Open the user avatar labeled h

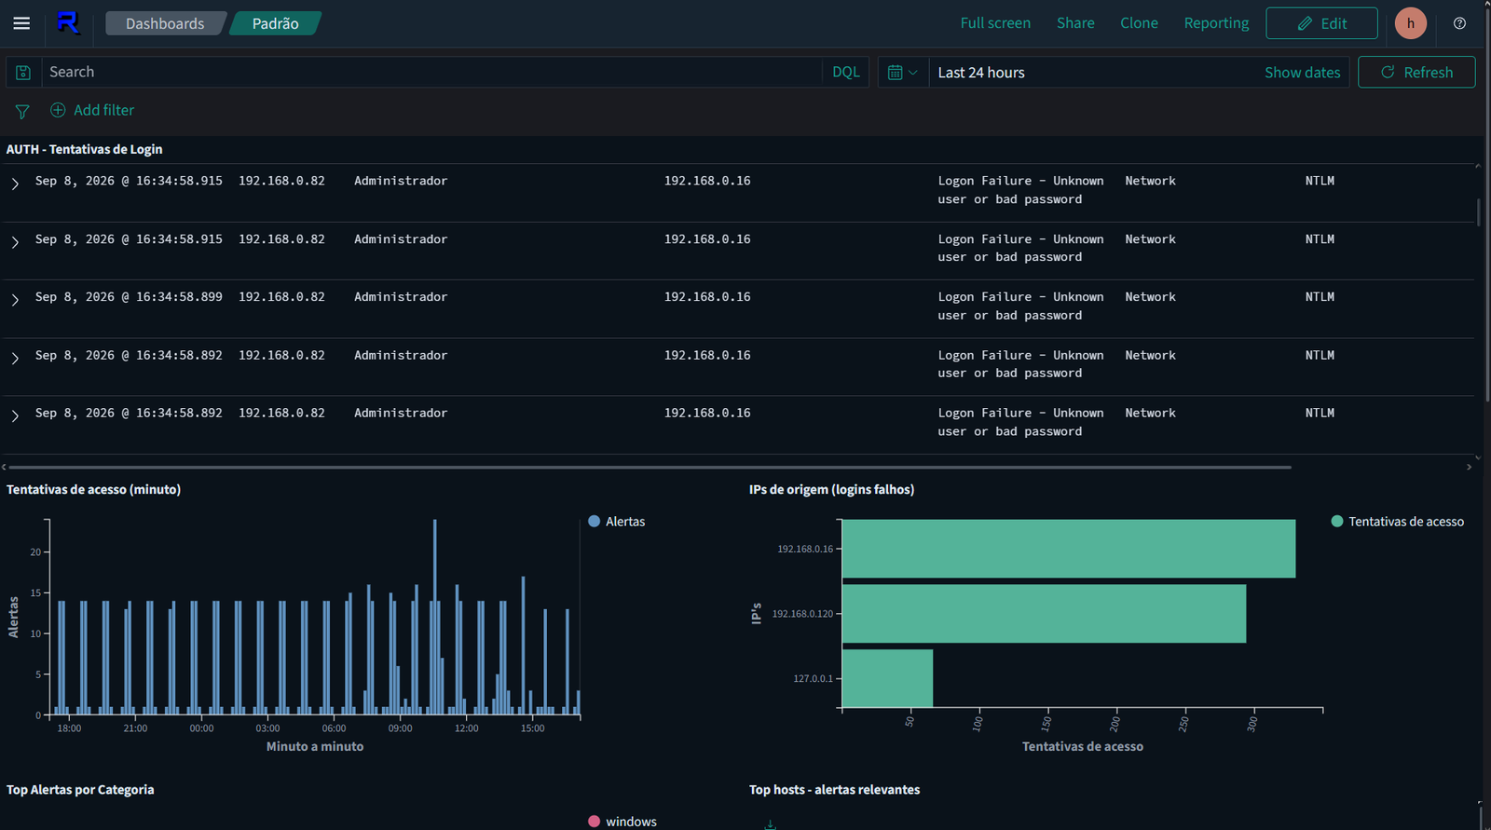[x=1411, y=23]
